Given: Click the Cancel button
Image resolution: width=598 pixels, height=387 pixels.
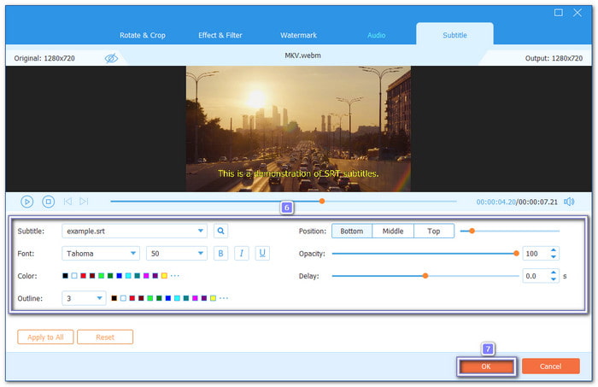Looking at the screenshot, I should click(x=550, y=366).
